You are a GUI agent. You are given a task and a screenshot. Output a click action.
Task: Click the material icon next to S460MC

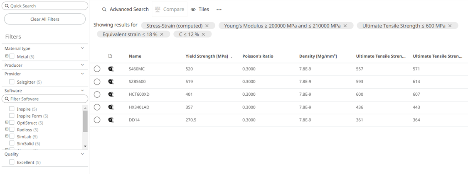tap(111, 69)
